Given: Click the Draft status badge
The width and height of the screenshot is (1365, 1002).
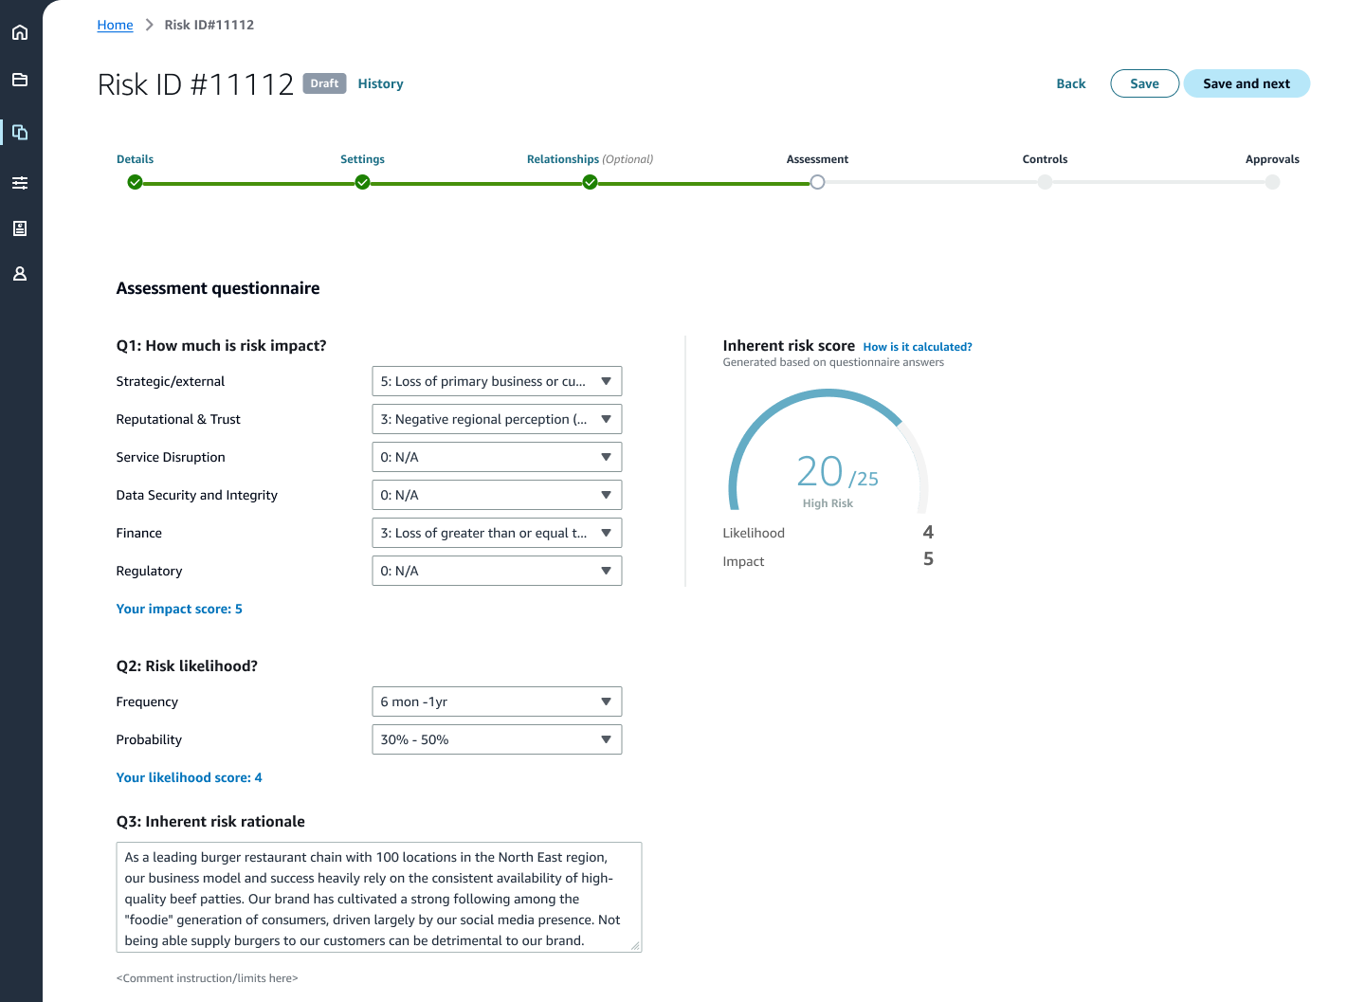Looking at the screenshot, I should click(324, 83).
